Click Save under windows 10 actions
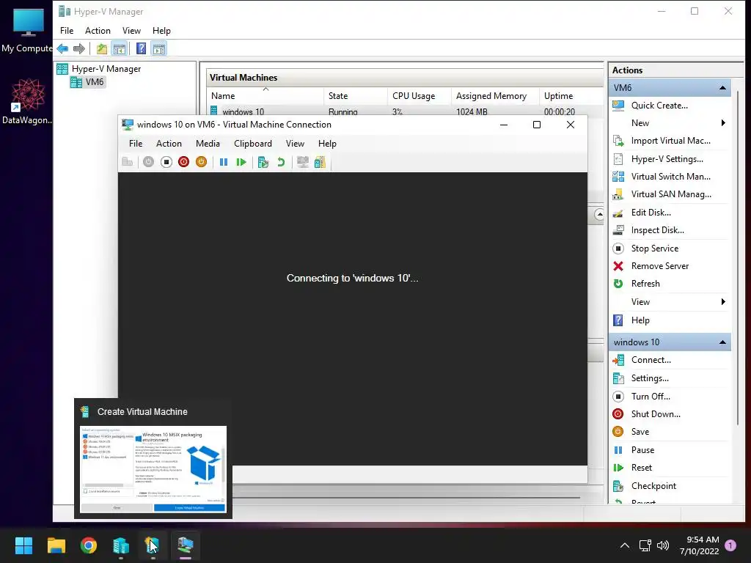This screenshot has height=563, width=751. coord(640,432)
